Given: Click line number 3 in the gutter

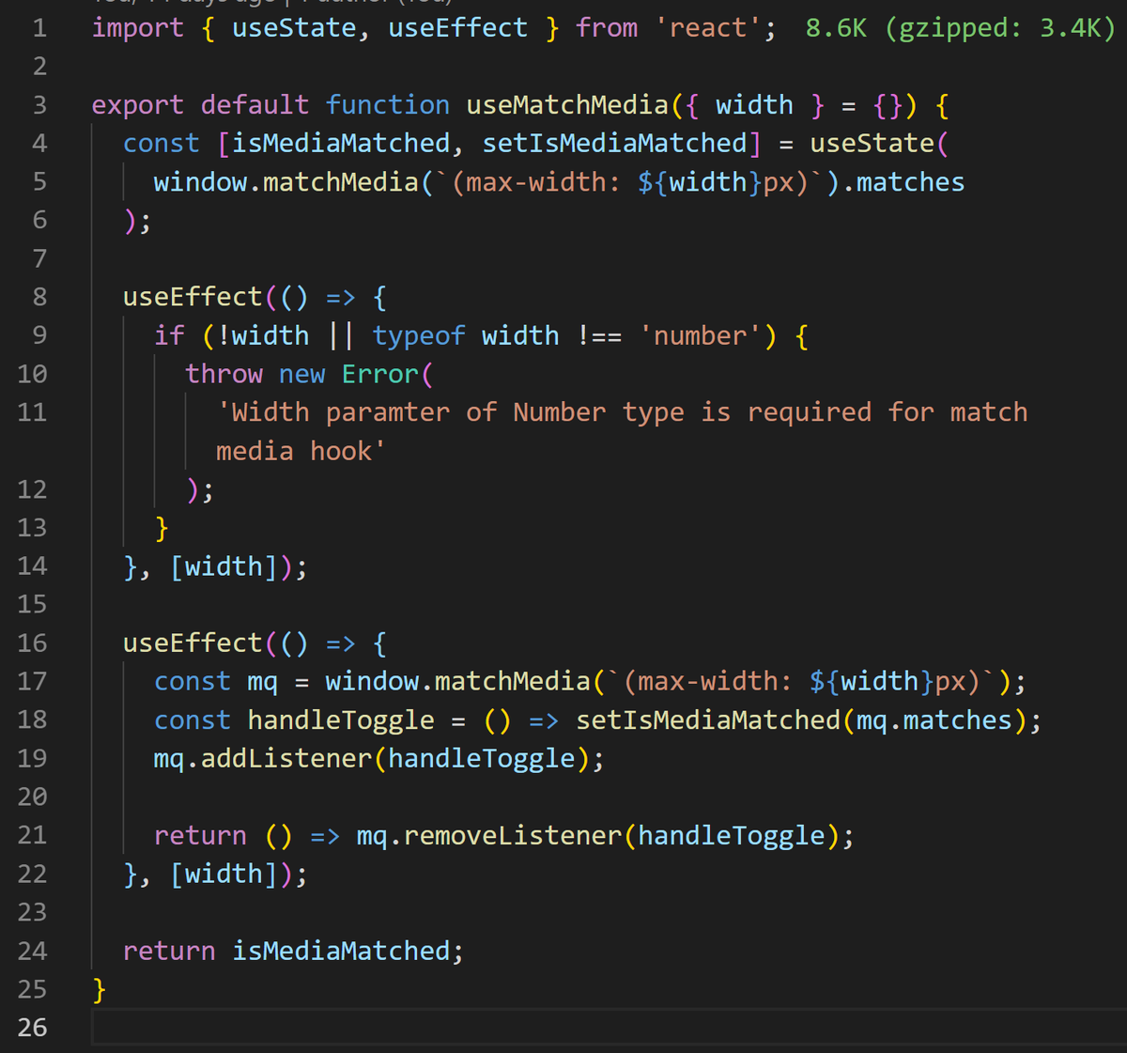Looking at the screenshot, I should pos(39,105).
